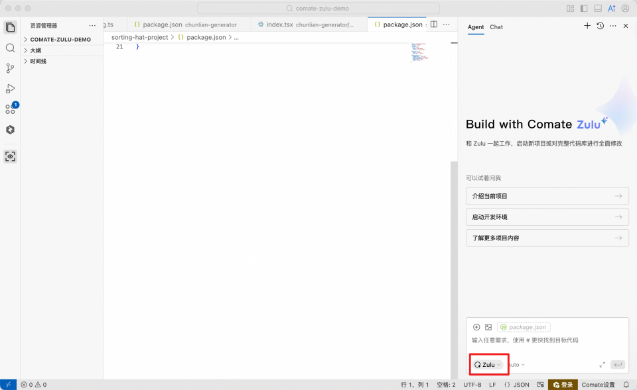Expand the chat input box
The width and height of the screenshot is (637, 390).
[602, 365]
